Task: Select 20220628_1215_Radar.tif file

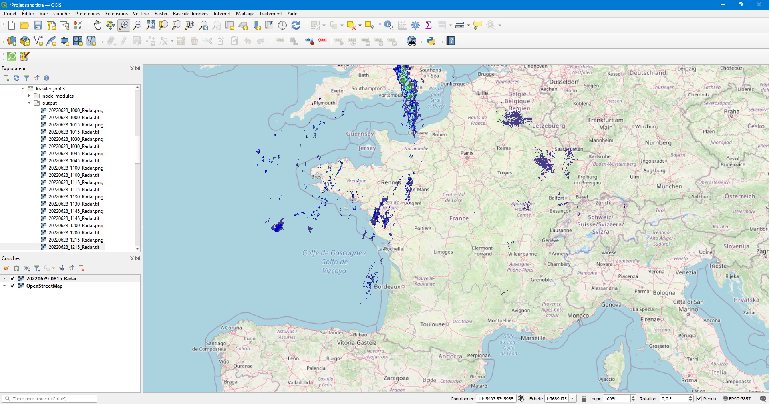Action: click(x=74, y=247)
